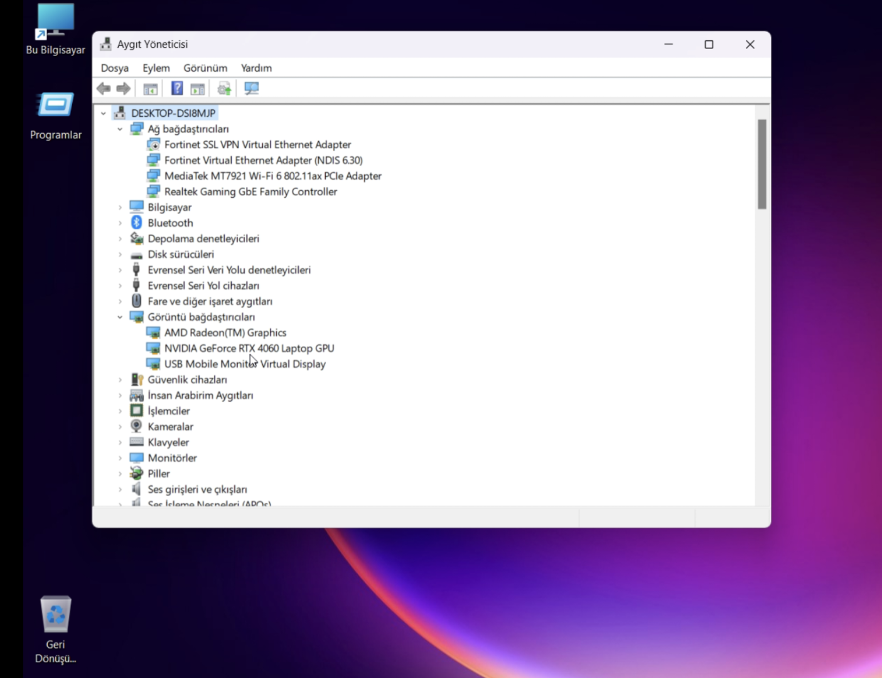Click the İşlemciler processor icon
The height and width of the screenshot is (678, 882).
(x=136, y=411)
